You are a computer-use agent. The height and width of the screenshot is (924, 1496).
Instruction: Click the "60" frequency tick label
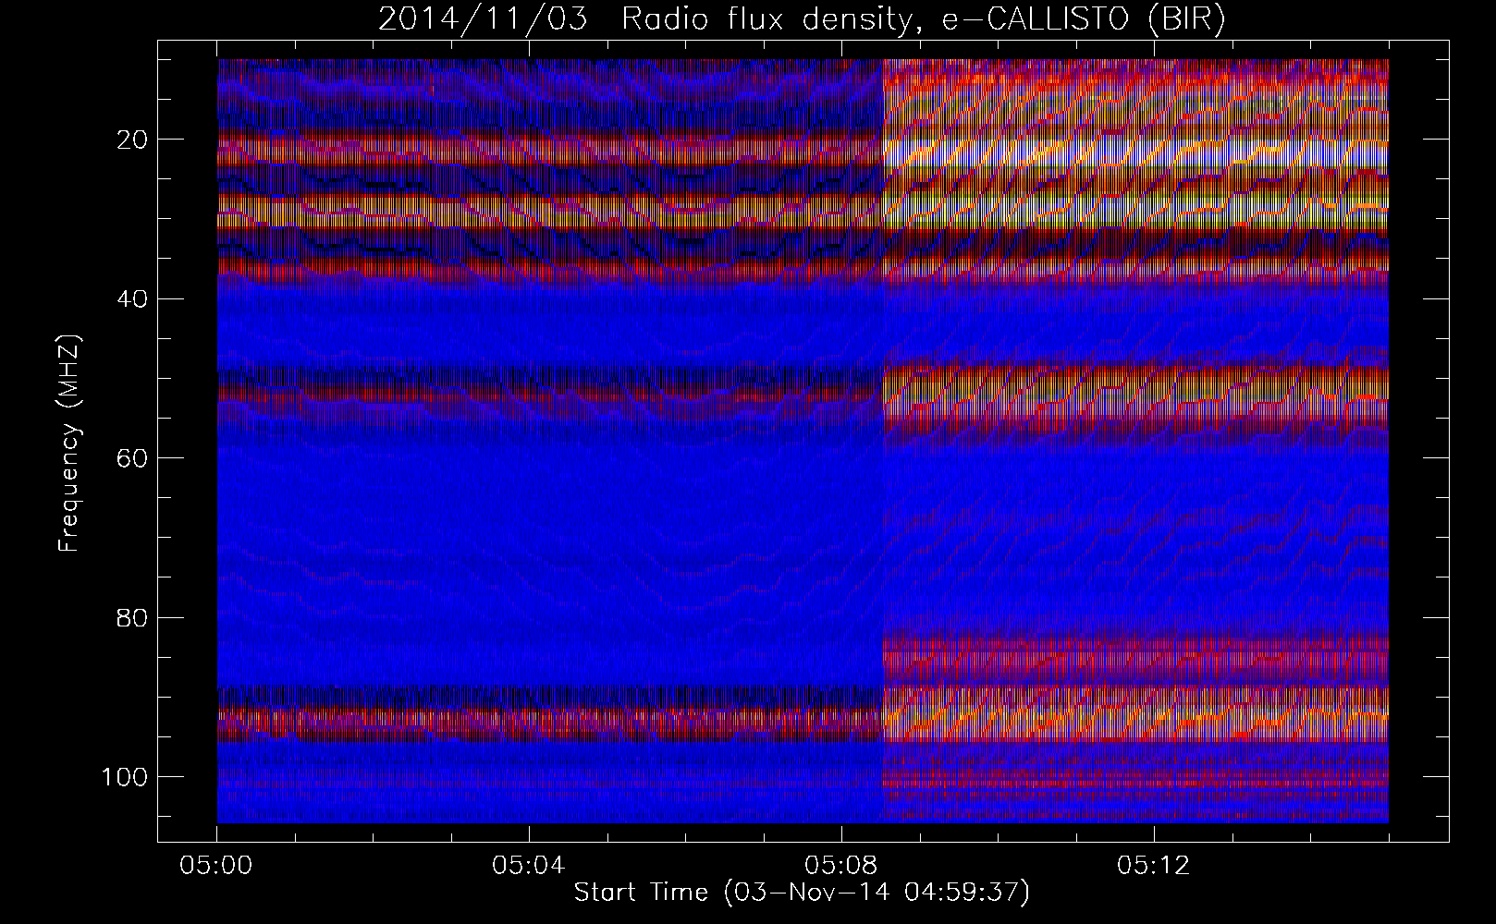[133, 457]
